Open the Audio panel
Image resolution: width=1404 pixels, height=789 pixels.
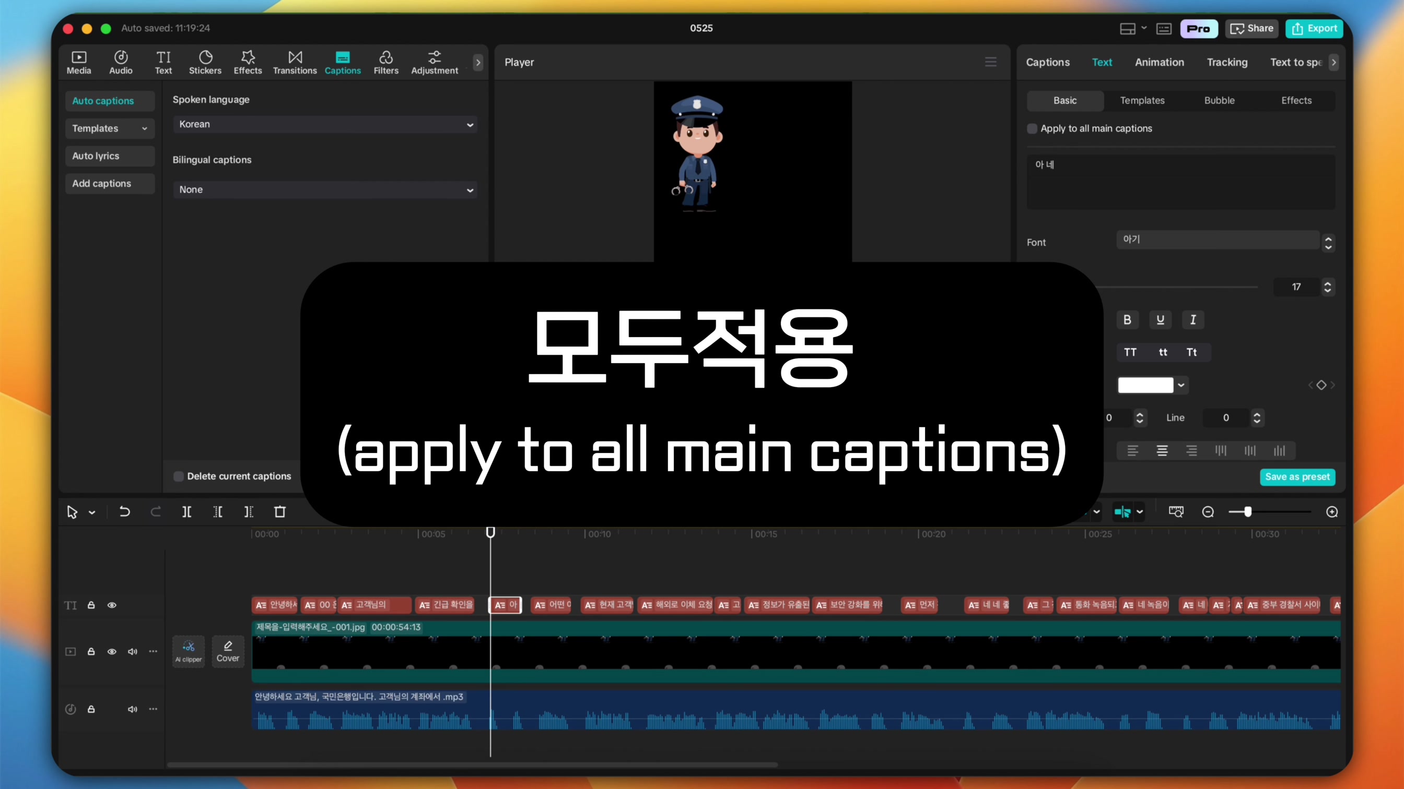pyautogui.click(x=121, y=63)
